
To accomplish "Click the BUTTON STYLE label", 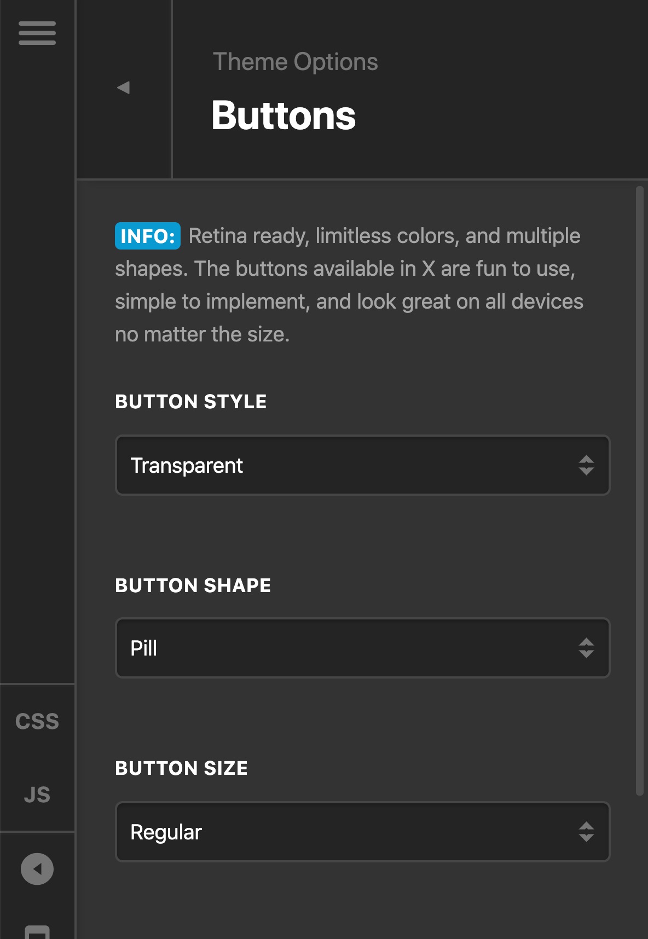I will [191, 402].
